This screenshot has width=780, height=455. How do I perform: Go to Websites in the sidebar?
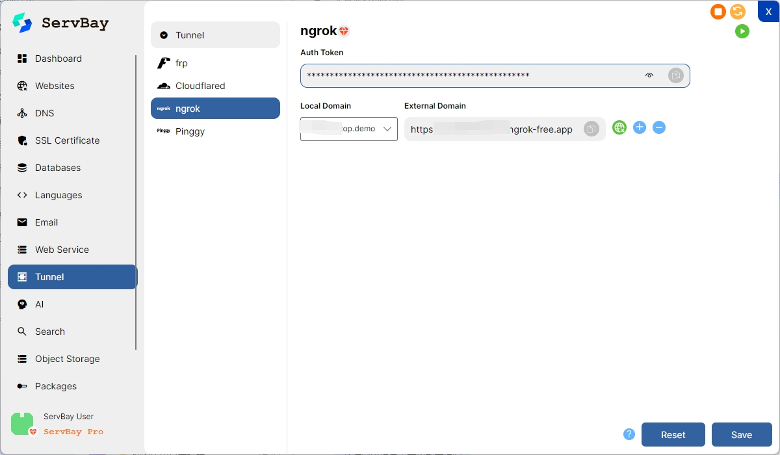coord(71,86)
